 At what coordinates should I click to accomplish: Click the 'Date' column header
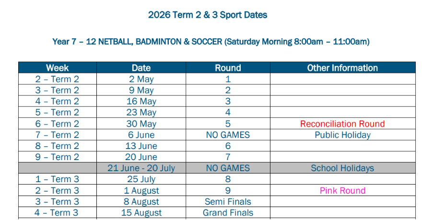click(x=141, y=68)
